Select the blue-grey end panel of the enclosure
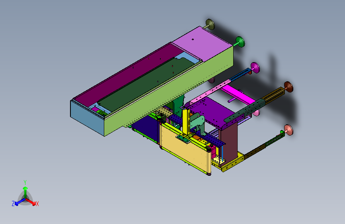The width and height of the screenshot is (345, 224). click(x=87, y=118)
